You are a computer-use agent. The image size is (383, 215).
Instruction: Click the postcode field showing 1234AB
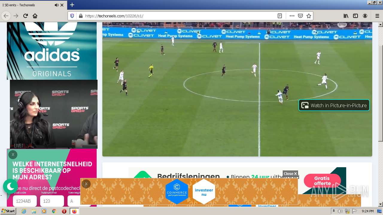(25, 201)
